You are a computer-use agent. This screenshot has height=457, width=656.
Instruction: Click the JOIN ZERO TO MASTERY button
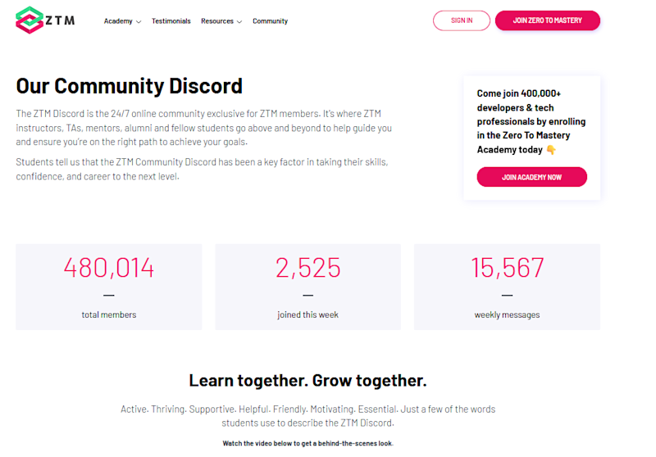point(547,20)
